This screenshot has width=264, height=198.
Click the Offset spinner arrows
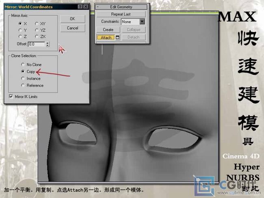pos(48,44)
